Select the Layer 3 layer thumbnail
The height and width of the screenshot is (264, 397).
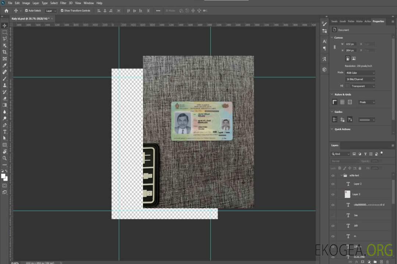[x=347, y=194]
